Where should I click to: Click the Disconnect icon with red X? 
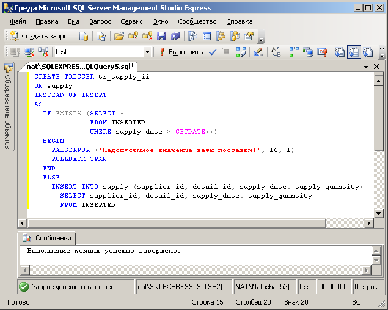tap(29, 52)
